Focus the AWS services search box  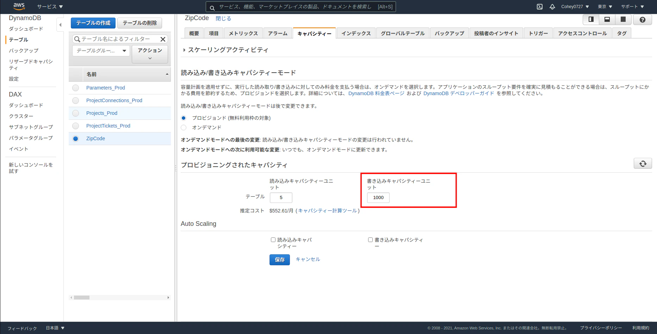coord(301,7)
